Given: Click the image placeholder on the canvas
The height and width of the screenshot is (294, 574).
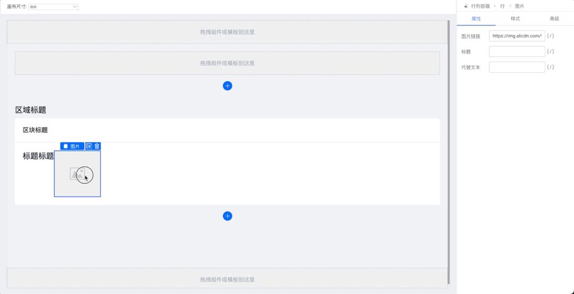Looking at the screenshot, I should (77, 174).
